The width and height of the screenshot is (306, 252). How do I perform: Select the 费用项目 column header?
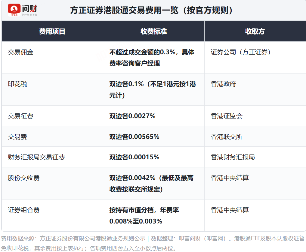[x=52, y=31]
